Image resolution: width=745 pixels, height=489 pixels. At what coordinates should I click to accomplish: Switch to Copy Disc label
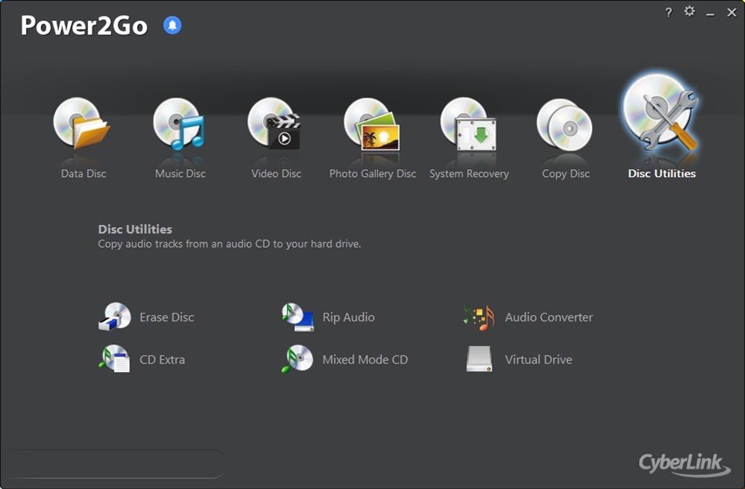565,174
